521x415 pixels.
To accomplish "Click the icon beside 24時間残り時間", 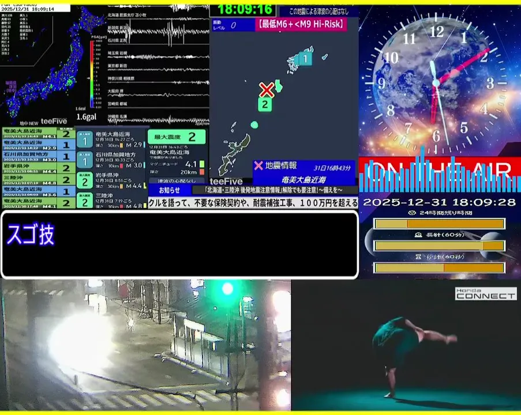I will 412,213.
